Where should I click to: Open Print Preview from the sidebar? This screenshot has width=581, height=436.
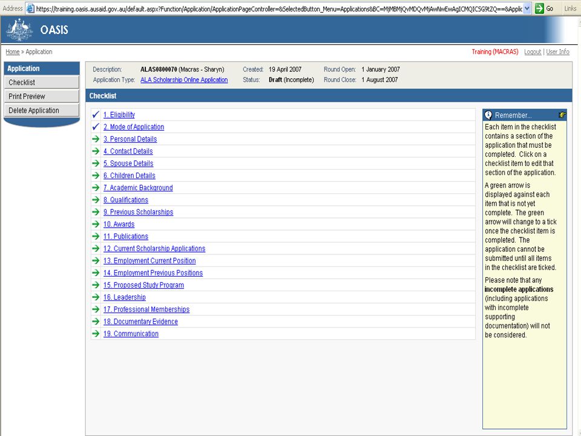pyautogui.click(x=42, y=96)
